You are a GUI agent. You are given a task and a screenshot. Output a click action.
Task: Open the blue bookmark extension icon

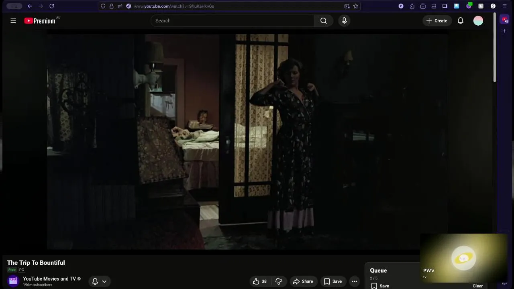[457, 6]
